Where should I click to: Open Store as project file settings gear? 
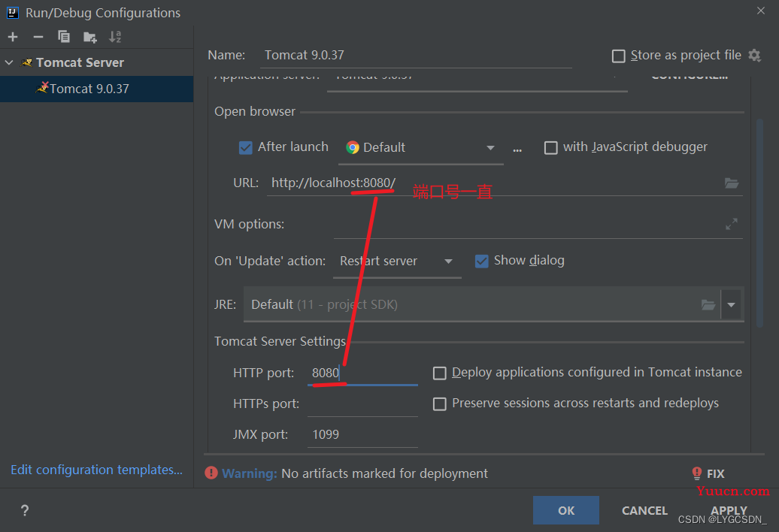[x=755, y=55]
